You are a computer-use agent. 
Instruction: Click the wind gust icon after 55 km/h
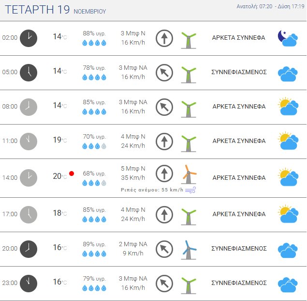tap(190, 190)
